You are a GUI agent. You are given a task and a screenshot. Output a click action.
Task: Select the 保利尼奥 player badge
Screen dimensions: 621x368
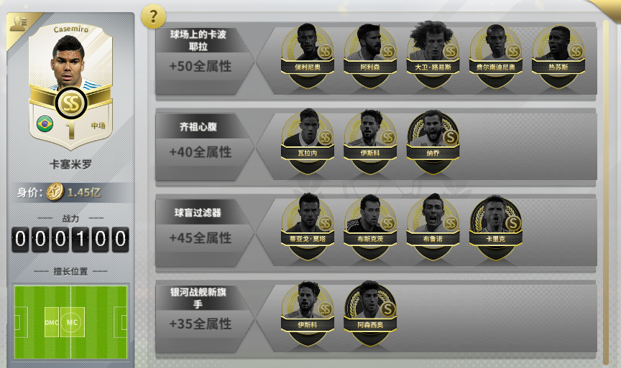(x=308, y=56)
